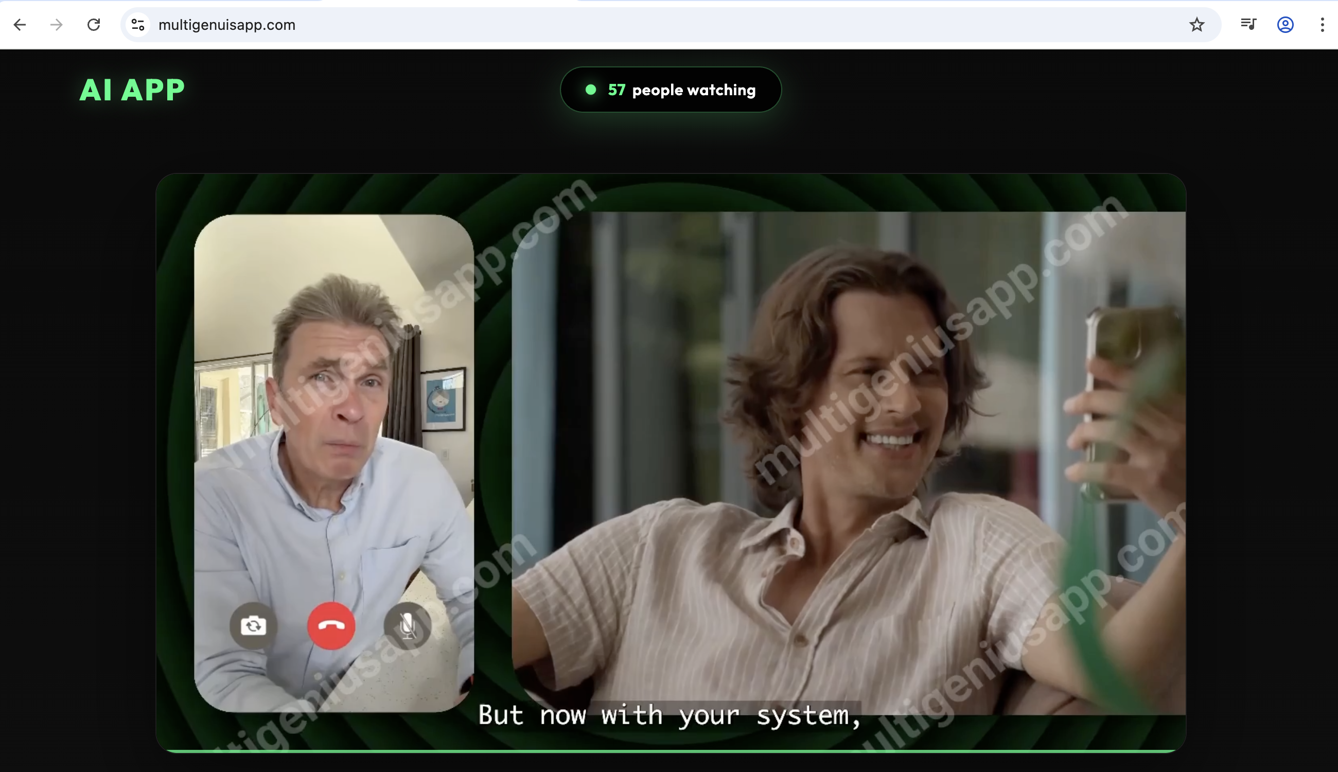
Task: Click the 57 people watching badge
Action: (x=671, y=90)
